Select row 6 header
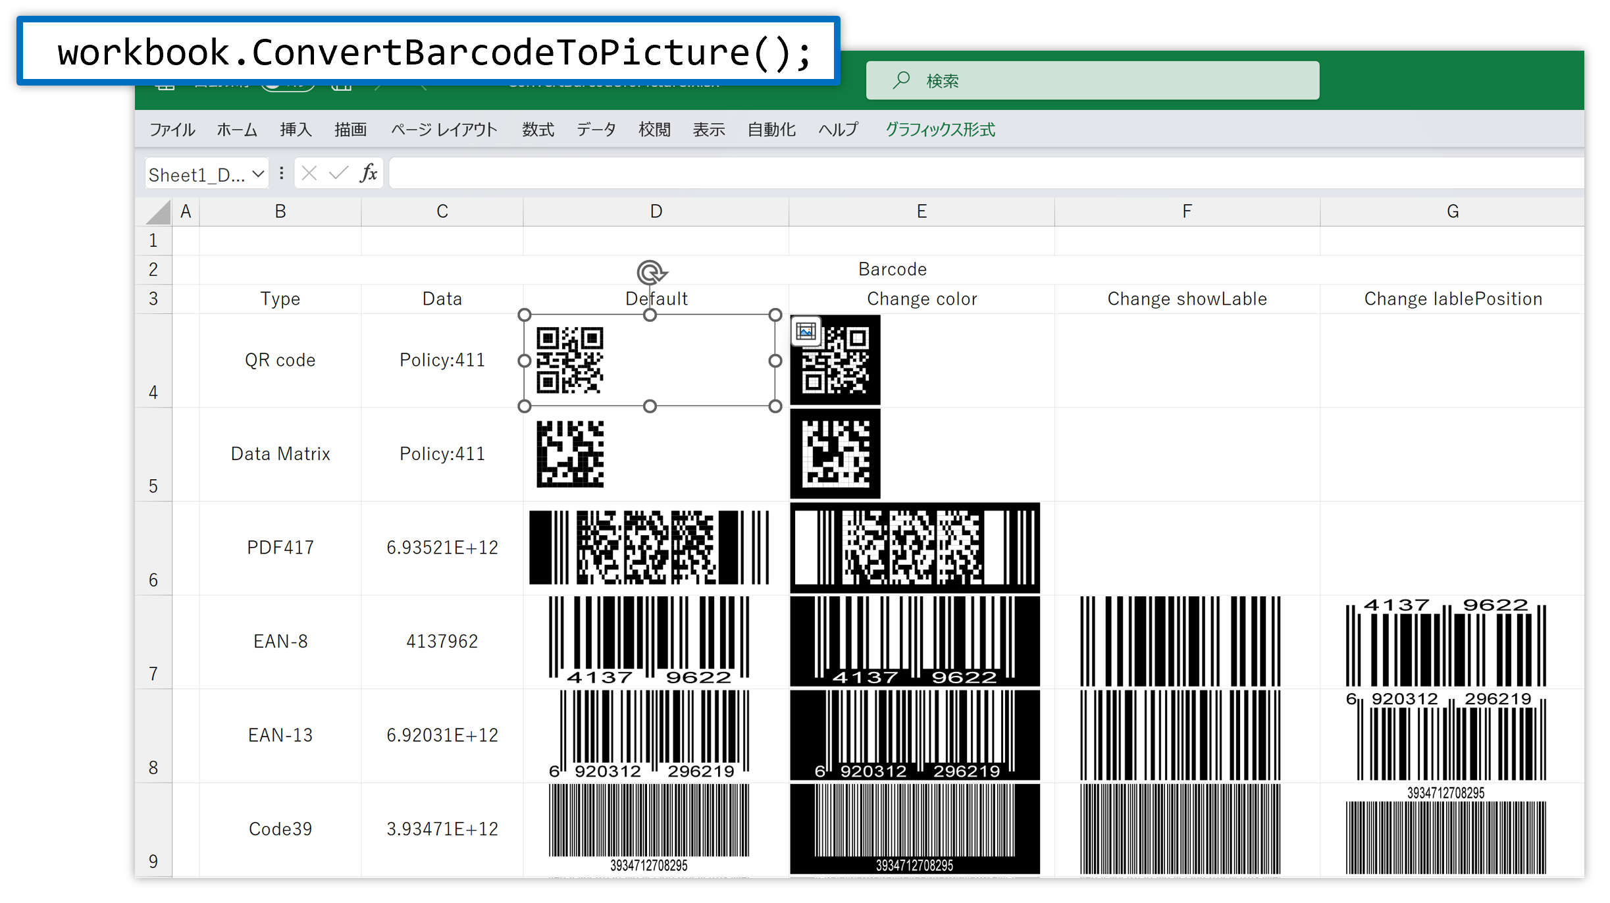 coord(153,549)
